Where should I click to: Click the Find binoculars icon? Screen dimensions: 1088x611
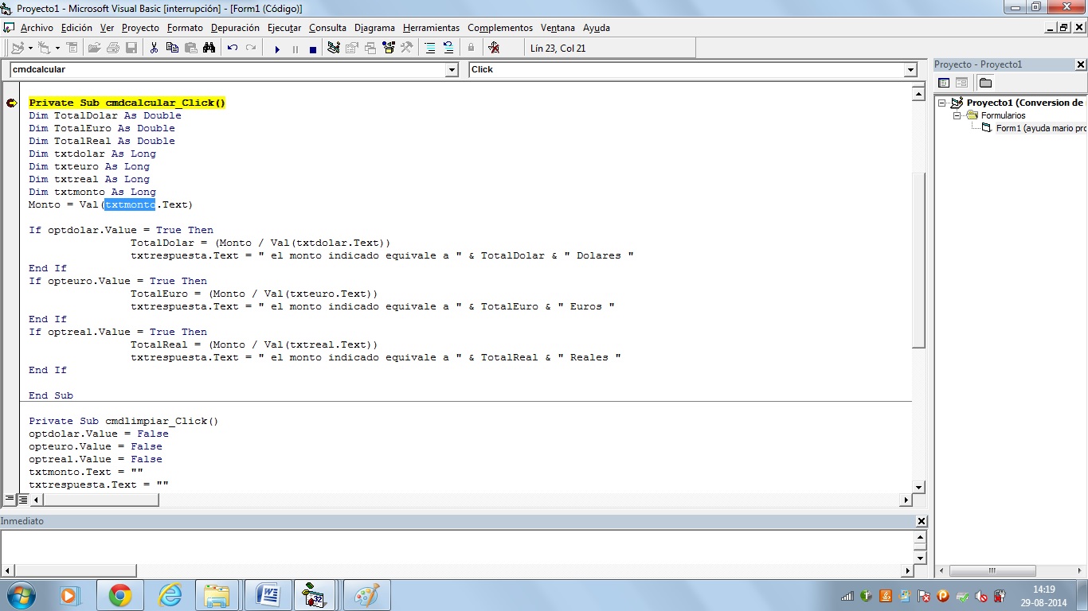209,48
